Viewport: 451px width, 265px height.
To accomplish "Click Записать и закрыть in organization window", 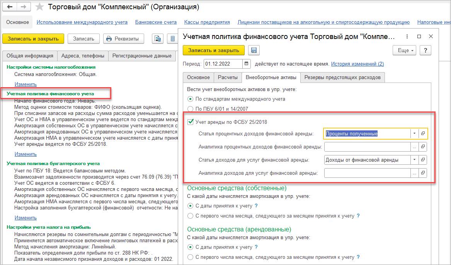I will (x=33, y=39).
